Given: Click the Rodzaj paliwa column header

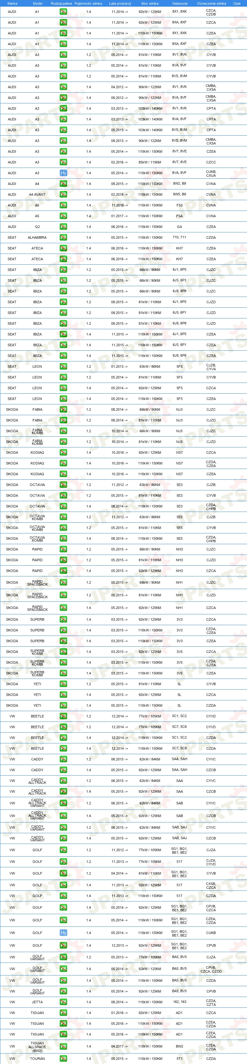Looking at the screenshot, I should tap(61, 3).
